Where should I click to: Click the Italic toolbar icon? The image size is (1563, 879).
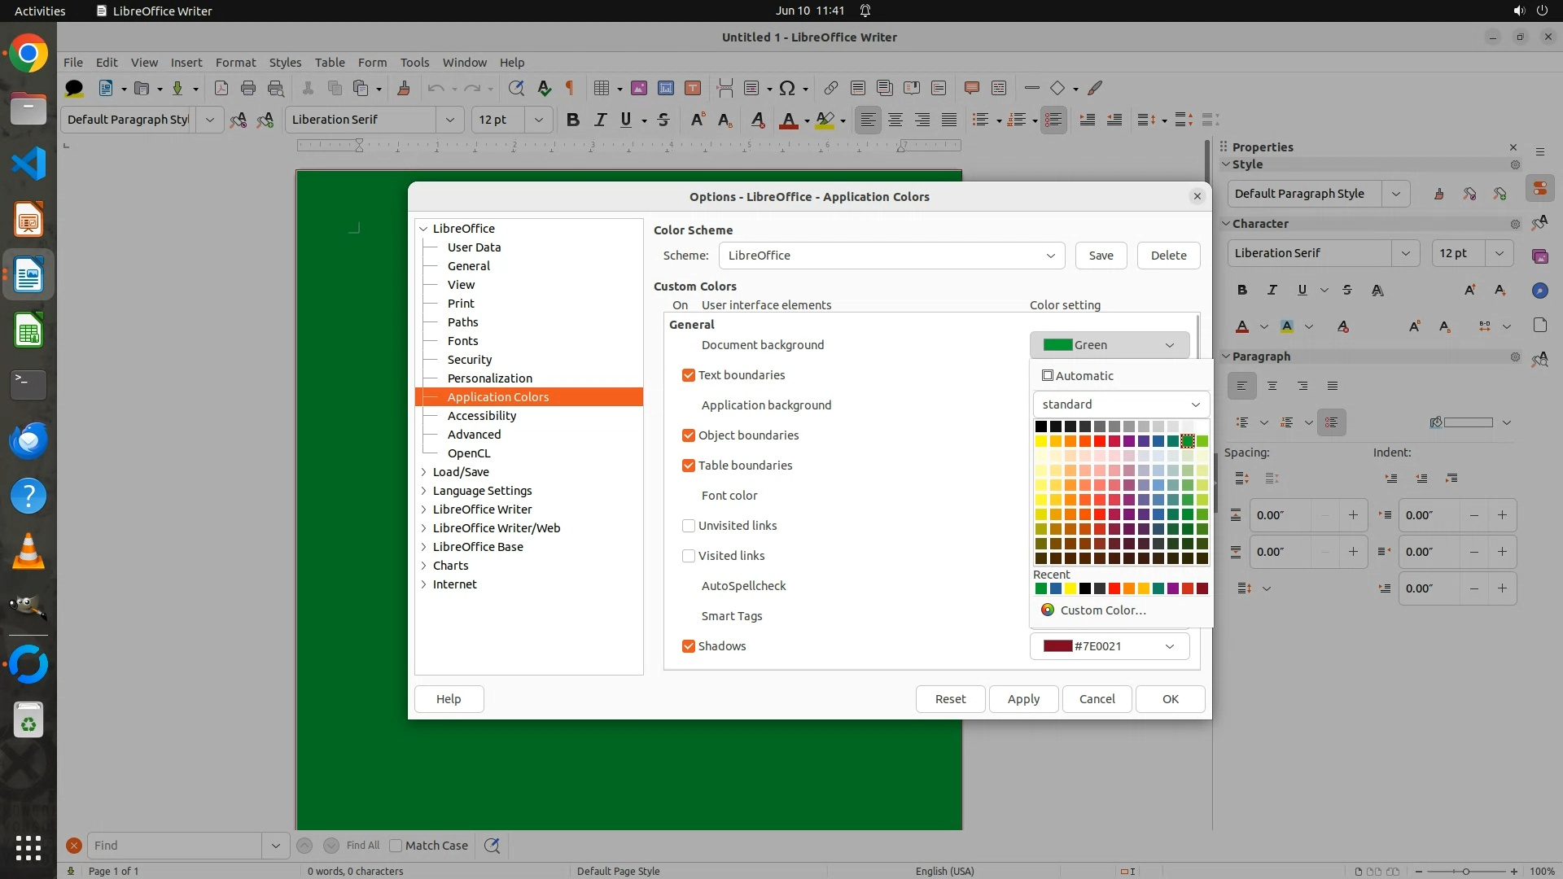click(600, 120)
